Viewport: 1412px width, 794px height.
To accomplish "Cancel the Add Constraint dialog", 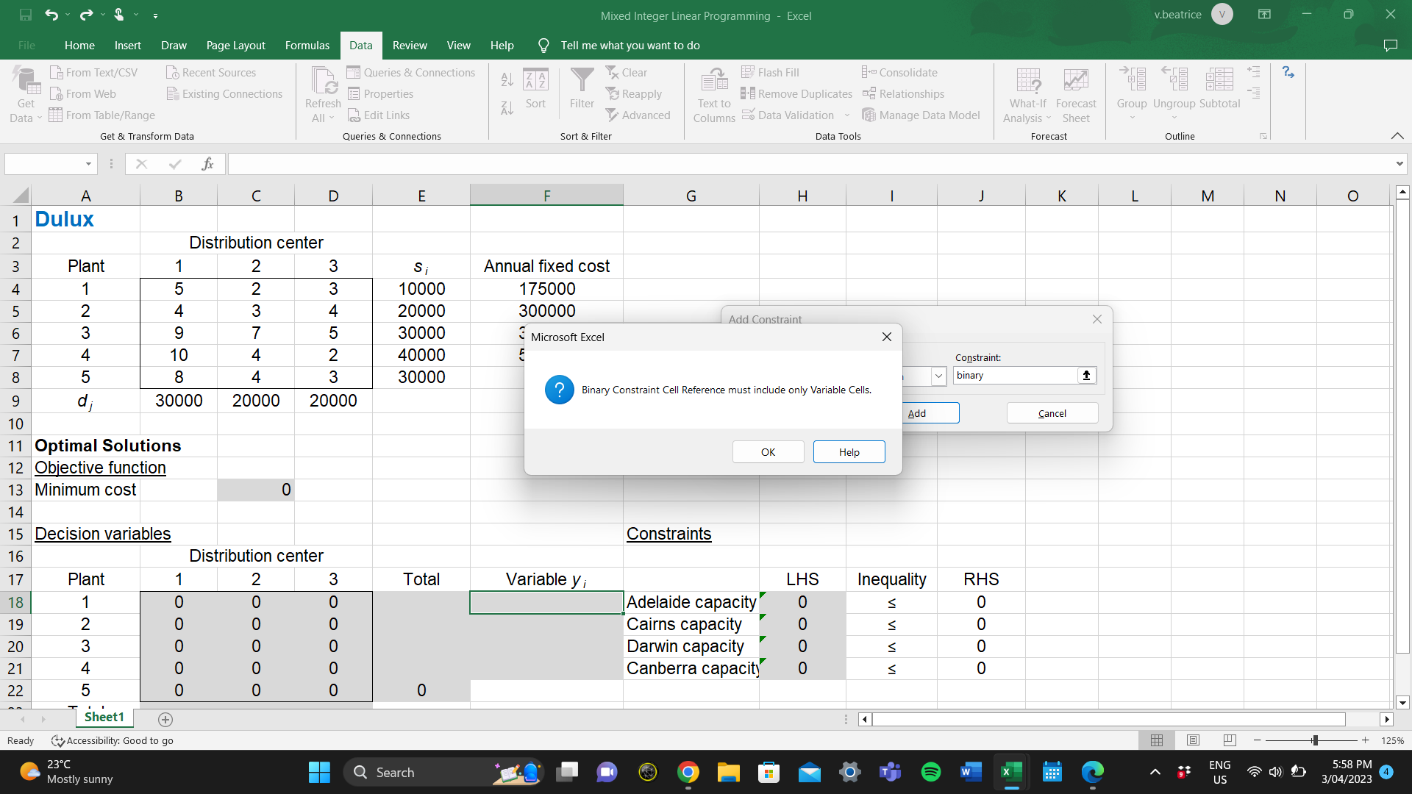I will [x=1051, y=412].
